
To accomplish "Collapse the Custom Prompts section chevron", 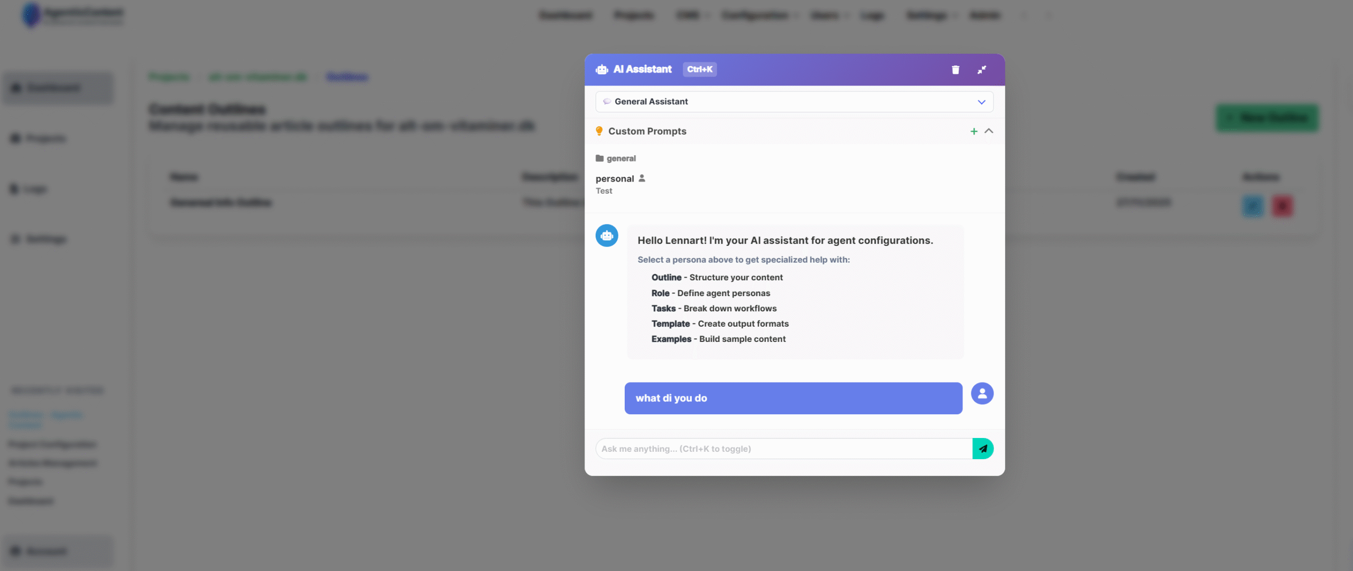I will click(x=989, y=131).
